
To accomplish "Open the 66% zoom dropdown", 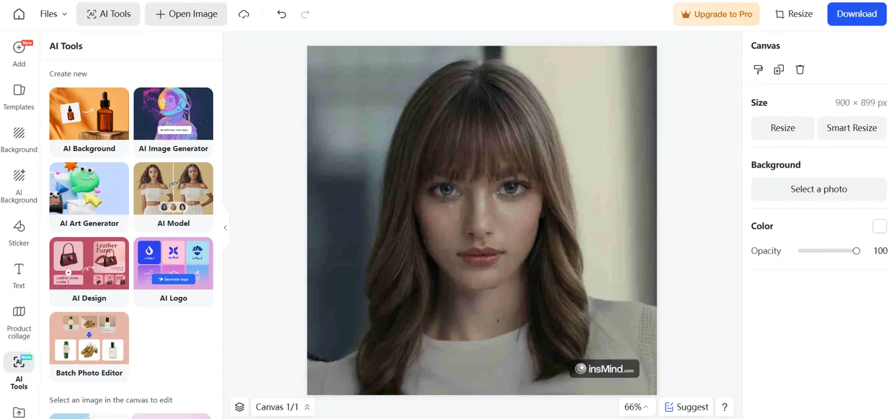I will 636,407.
